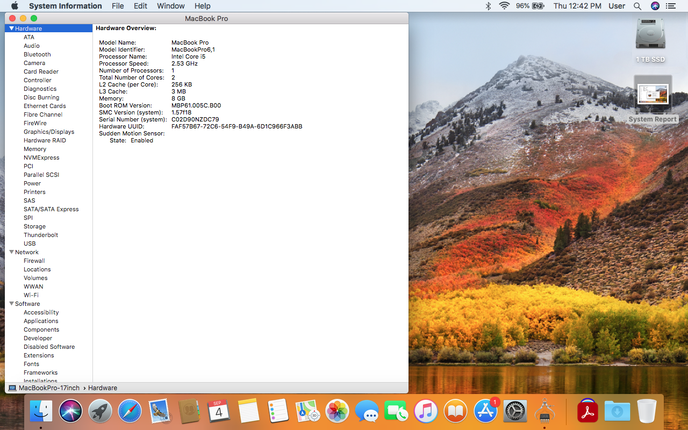688x430 pixels.
Task: Select Thunderbolt in the sidebar
Action: point(41,235)
